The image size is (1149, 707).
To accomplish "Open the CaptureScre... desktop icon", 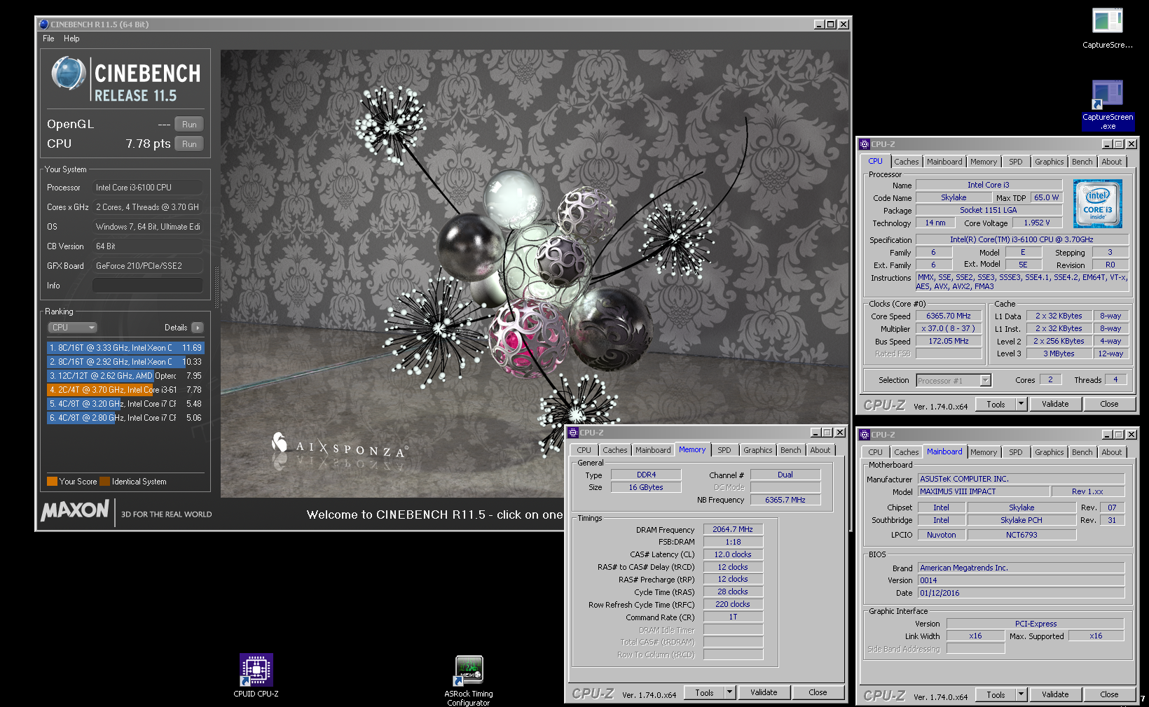I will click(1107, 29).
